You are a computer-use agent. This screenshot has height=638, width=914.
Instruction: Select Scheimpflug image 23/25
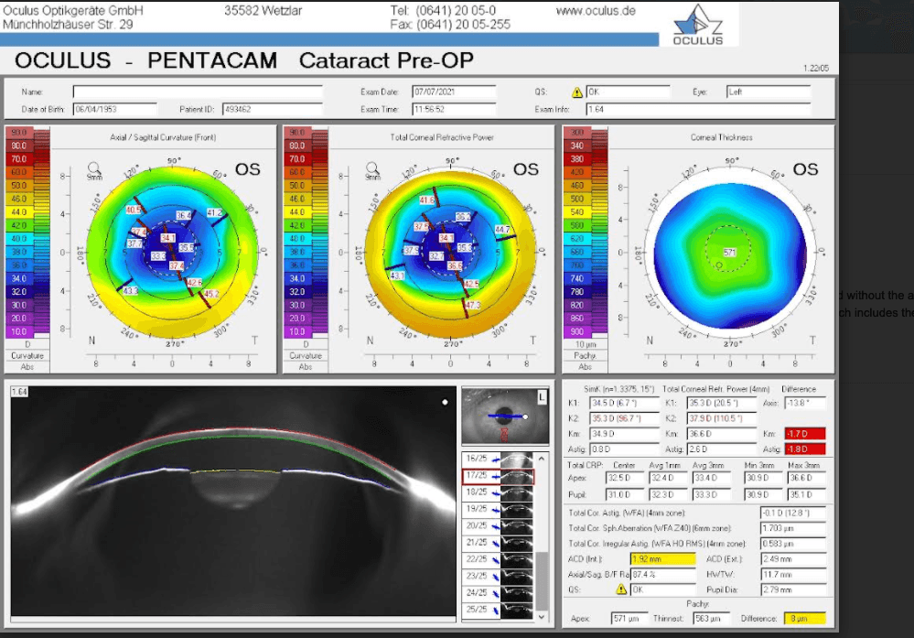[x=498, y=576]
